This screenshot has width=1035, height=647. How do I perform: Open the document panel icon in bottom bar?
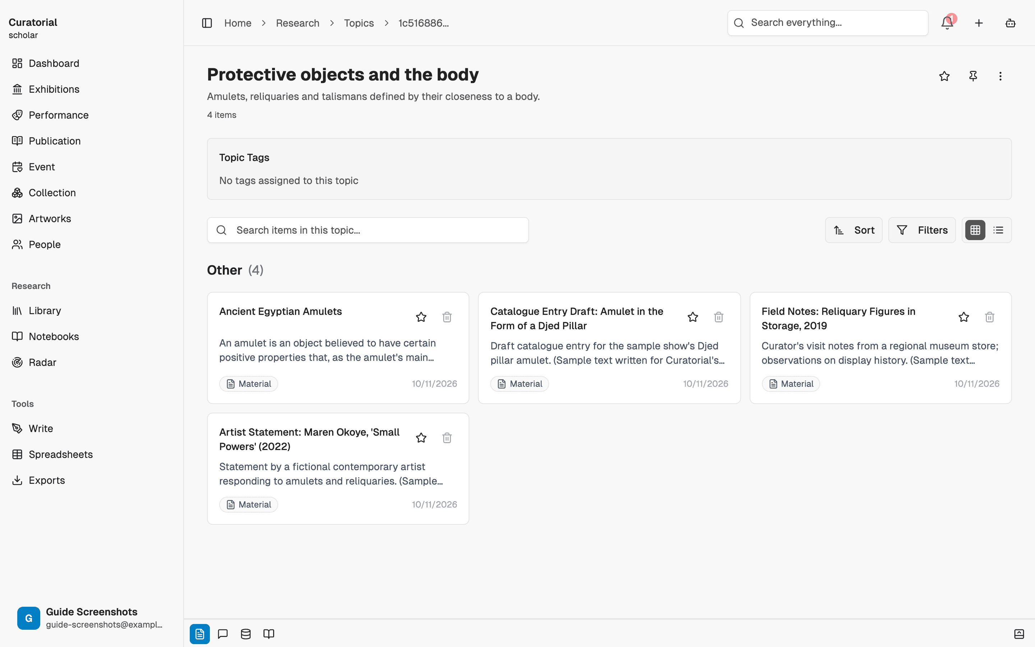(200, 634)
